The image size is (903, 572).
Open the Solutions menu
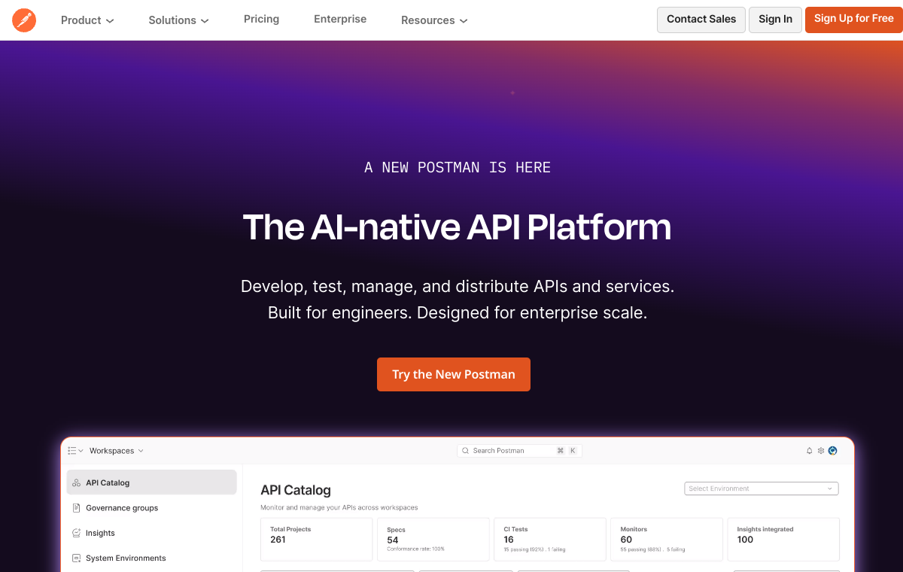click(178, 20)
